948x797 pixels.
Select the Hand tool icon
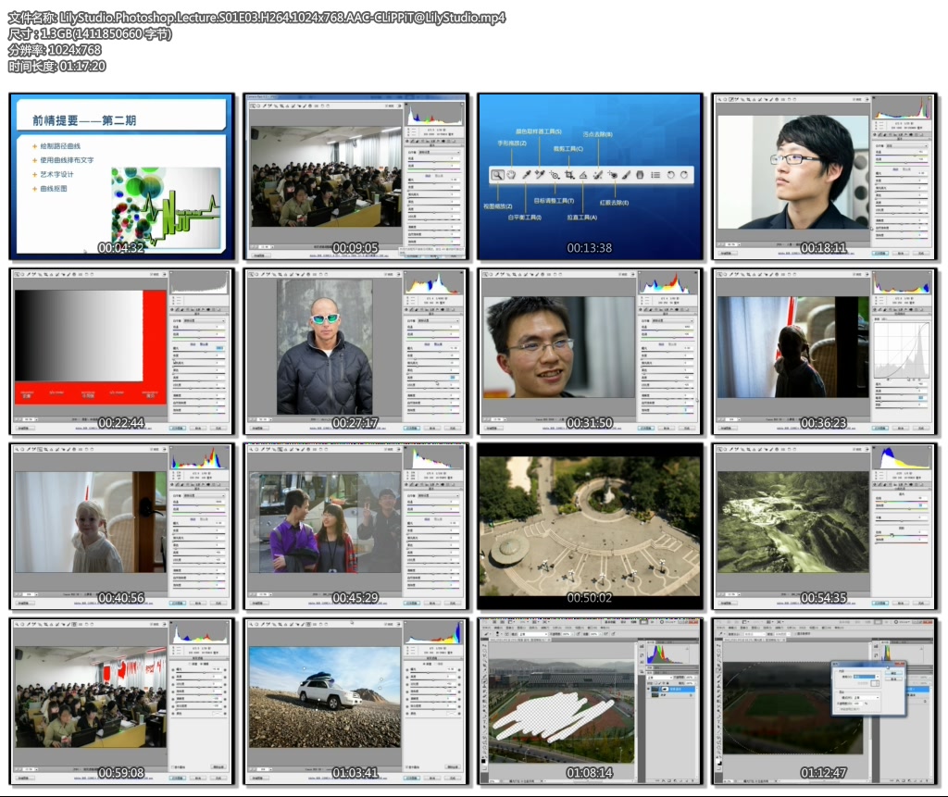point(511,174)
